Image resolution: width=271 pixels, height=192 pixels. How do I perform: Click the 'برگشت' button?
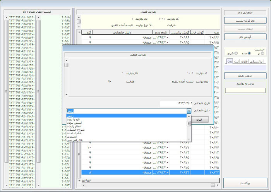(x=245, y=183)
